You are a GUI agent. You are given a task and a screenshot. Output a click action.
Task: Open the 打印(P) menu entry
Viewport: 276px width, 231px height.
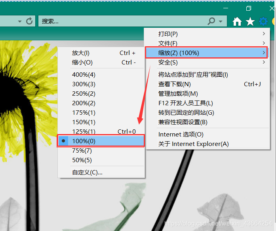click(x=207, y=34)
